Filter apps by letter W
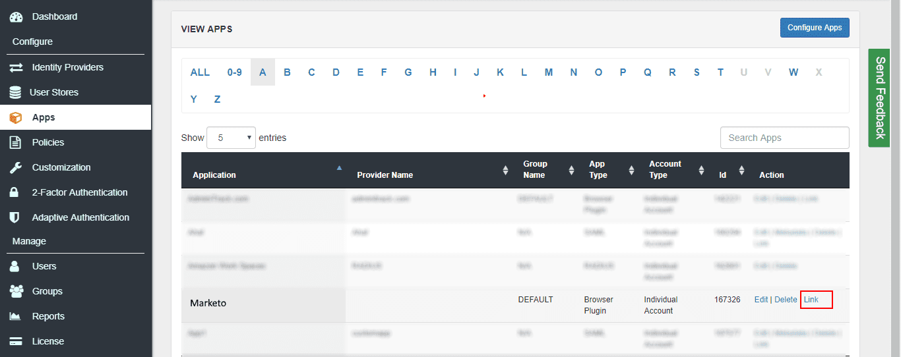The image size is (901, 357). pos(793,72)
